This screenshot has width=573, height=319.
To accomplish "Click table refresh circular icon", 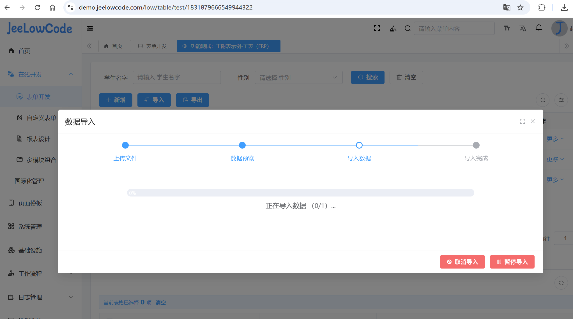I will [543, 100].
